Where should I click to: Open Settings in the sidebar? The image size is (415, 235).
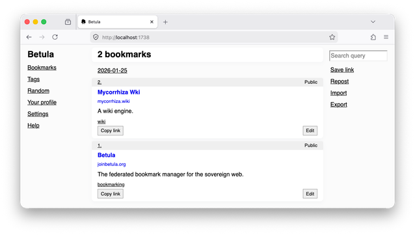pyautogui.click(x=38, y=114)
